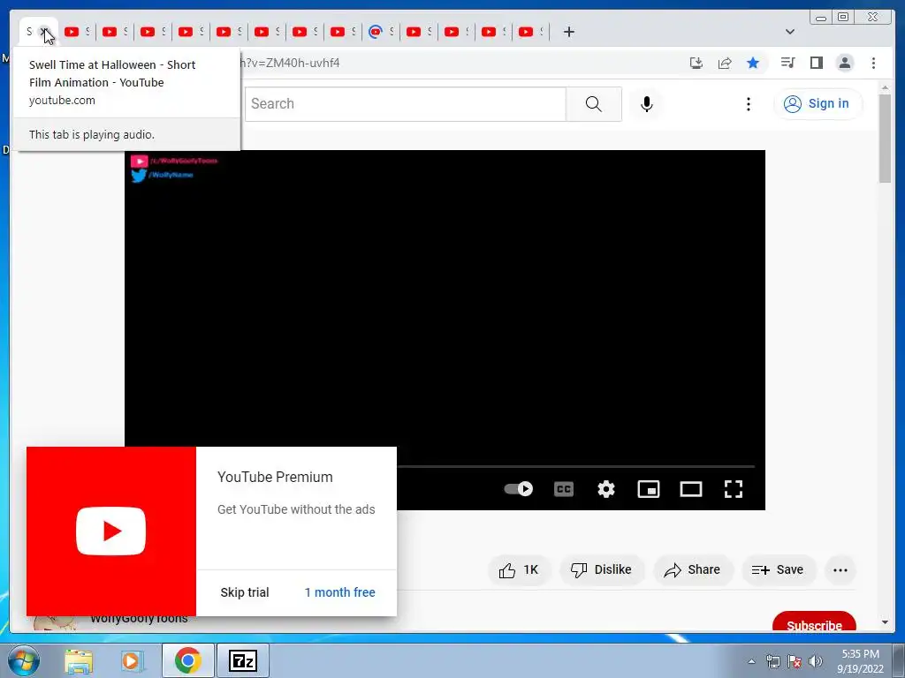Start voice search with microphone icon
This screenshot has width=905, height=678.
pyautogui.click(x=647, y=104)
